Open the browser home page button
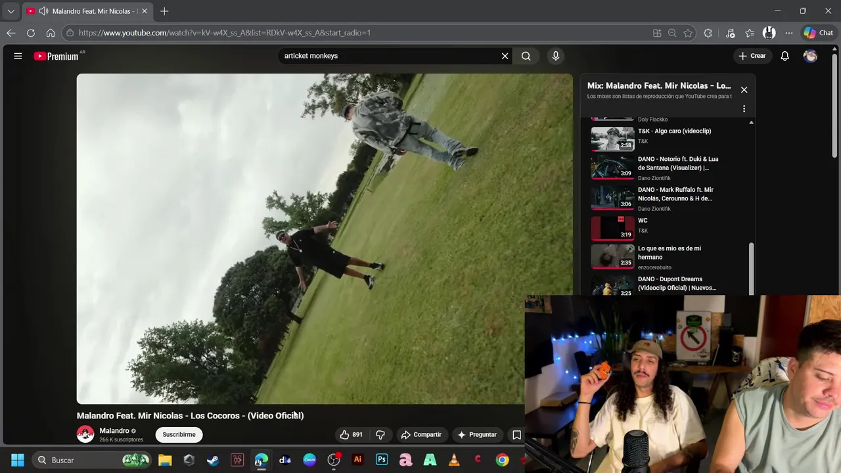841x473 pixels. click(51, 33)
